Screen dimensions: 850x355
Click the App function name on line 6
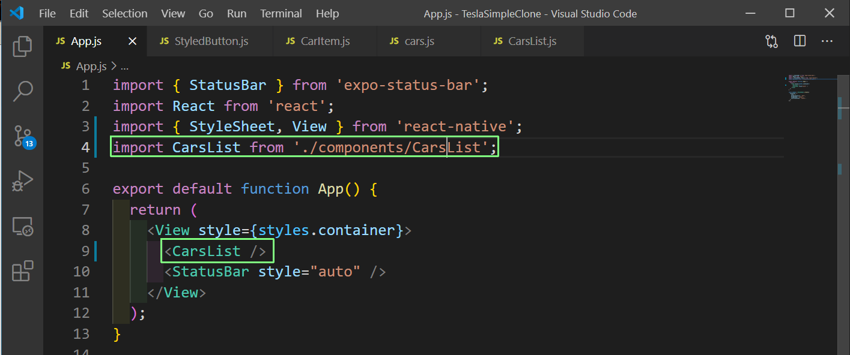(331, 189)
